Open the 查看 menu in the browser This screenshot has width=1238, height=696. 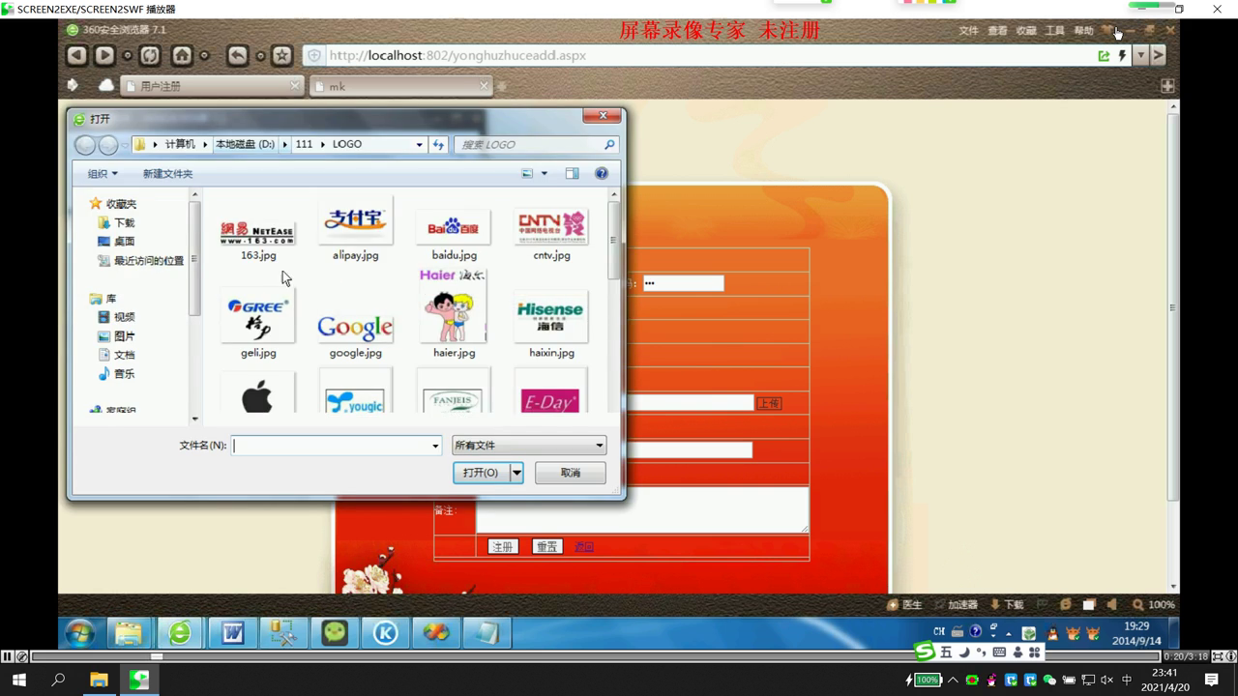(x=997, y=31)
